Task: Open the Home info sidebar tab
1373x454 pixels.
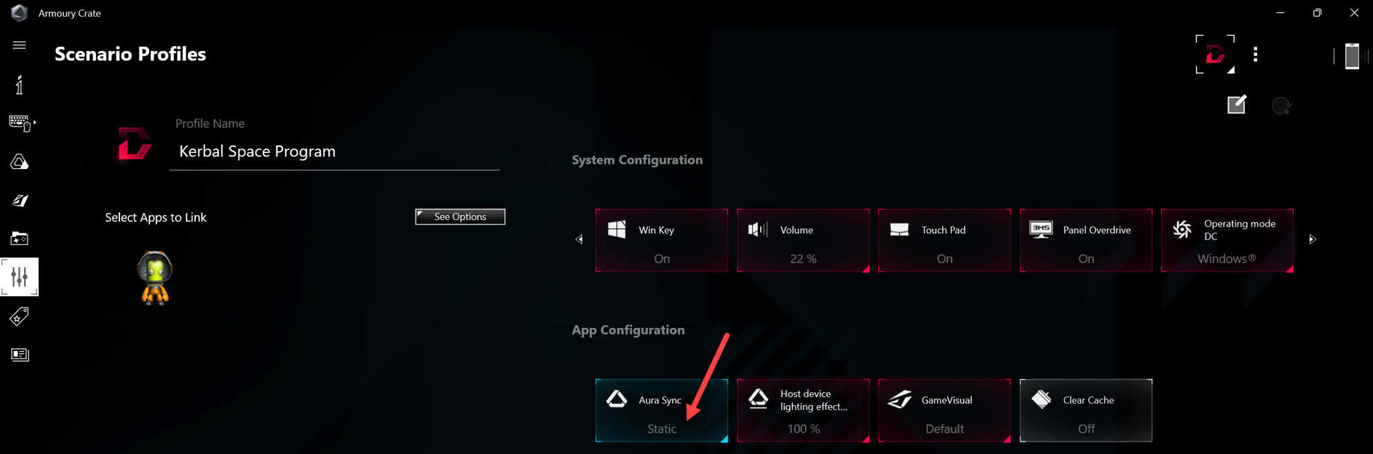Action: coord(19,85)
